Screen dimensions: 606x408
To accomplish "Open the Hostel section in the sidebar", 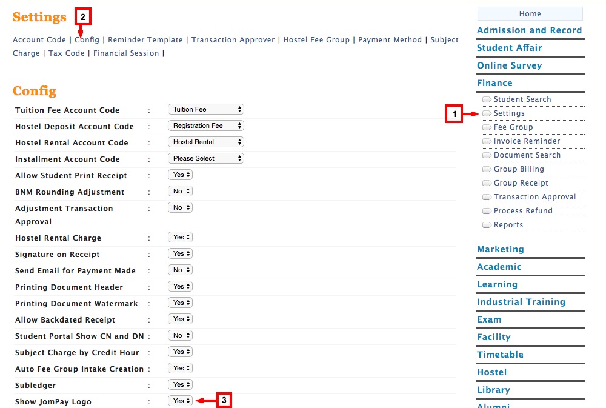I will pyautogui.click(x=491, y=372).
